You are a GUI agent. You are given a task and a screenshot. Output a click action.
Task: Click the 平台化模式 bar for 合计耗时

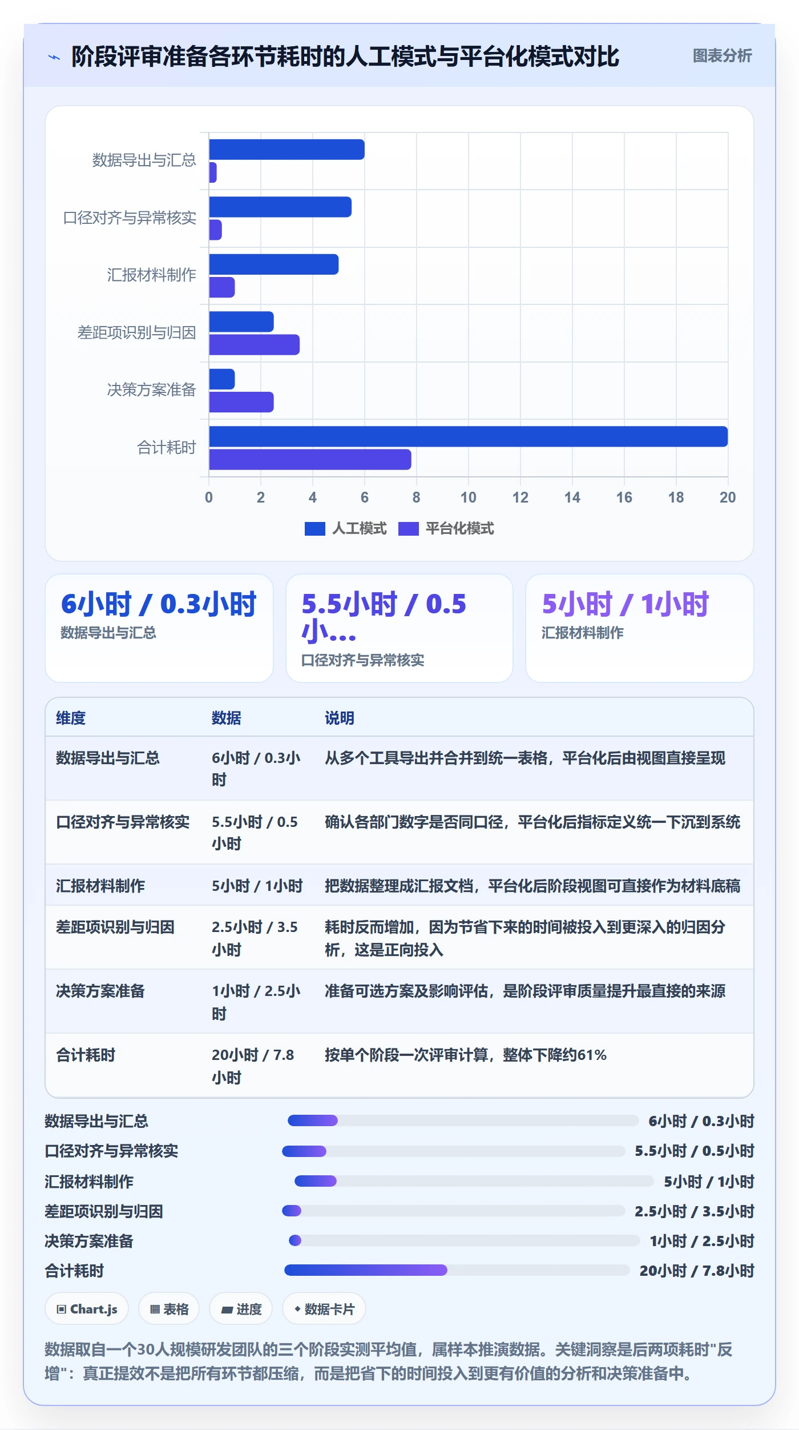point(310,460)
